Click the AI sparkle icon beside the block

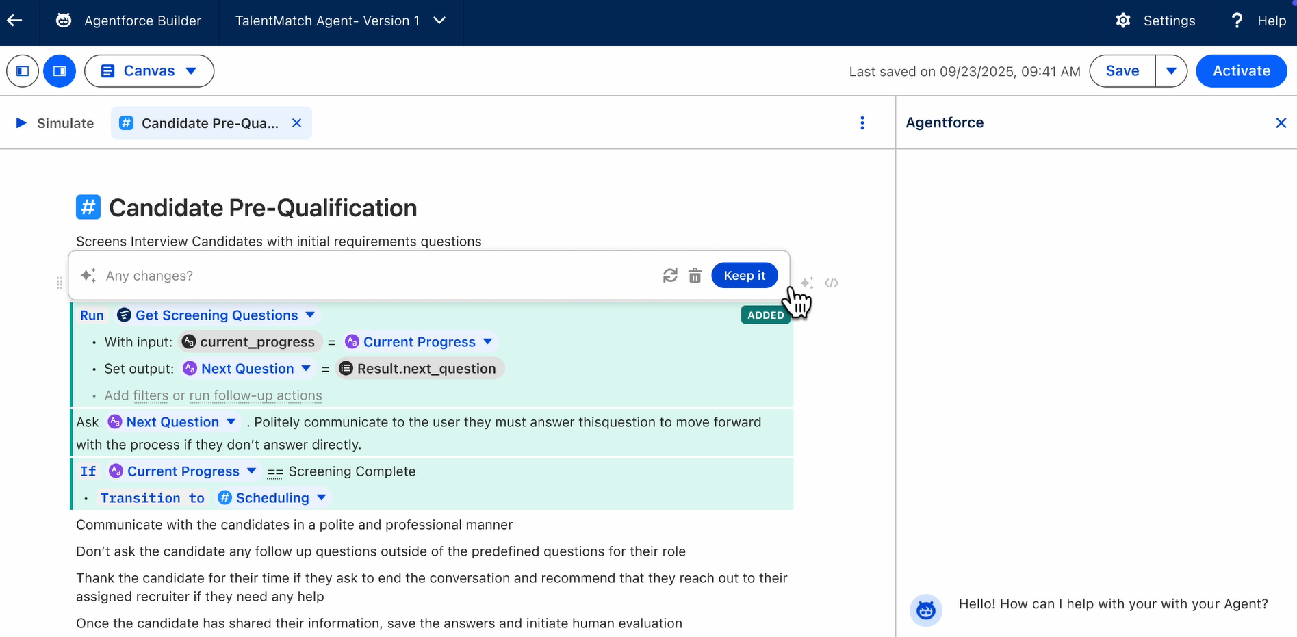click(807, 283)
